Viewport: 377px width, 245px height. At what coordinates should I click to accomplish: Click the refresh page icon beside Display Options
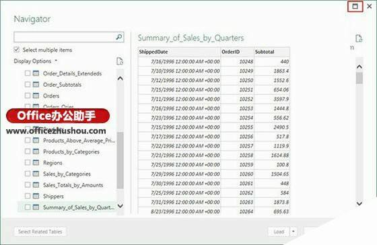tap(120, 61)
